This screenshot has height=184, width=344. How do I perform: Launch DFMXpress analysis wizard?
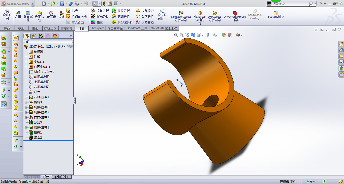coord(214,16)
